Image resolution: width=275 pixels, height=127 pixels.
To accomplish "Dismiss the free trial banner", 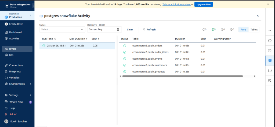I will [268, 4].
